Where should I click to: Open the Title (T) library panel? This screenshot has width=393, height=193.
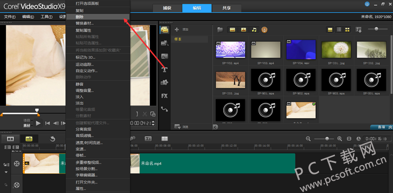tap(164, 70)
